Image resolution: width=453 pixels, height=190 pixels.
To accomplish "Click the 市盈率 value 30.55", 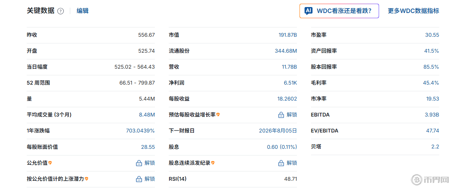I will 432,35.
